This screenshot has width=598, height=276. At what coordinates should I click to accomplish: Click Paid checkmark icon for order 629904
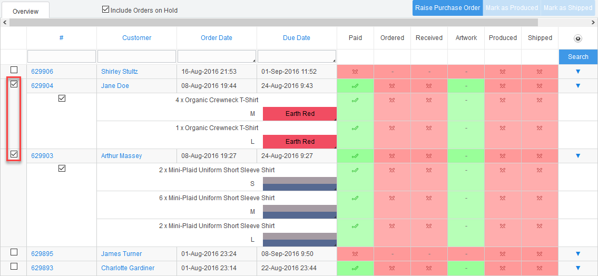pos(355,86)
